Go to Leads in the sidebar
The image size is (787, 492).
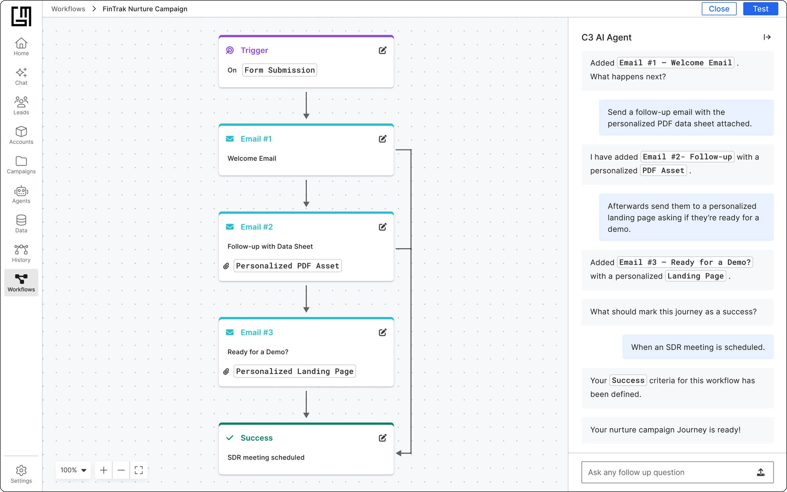point(21,105)
